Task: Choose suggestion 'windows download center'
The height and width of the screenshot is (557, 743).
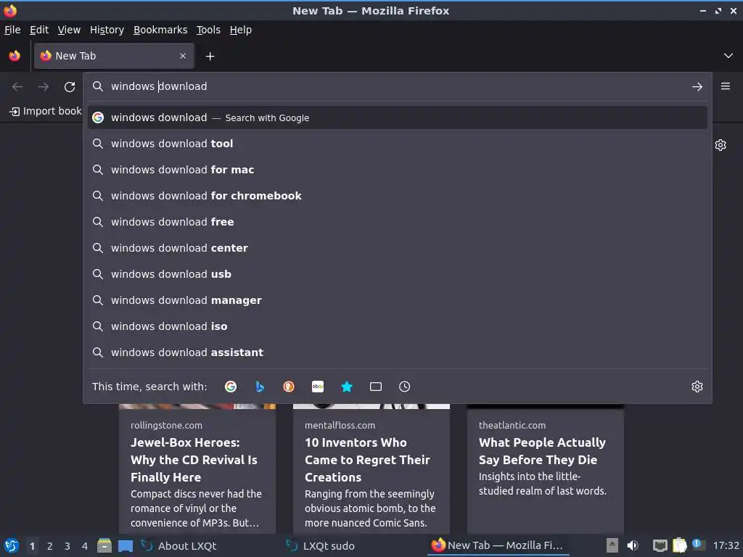Action: coord(397,248)
